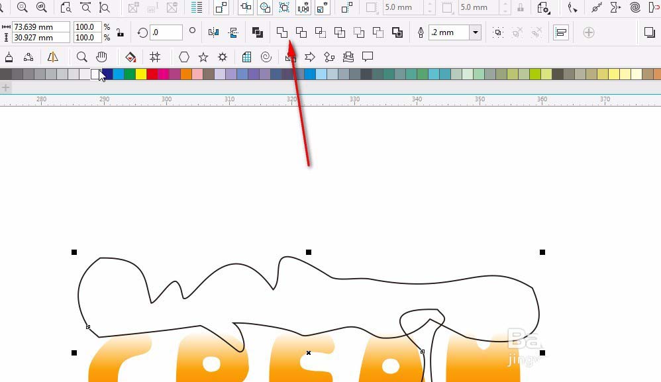Screen dimensions: 661x382
Task: Toggle the Align and Distribute button
Action: point(561,32)
